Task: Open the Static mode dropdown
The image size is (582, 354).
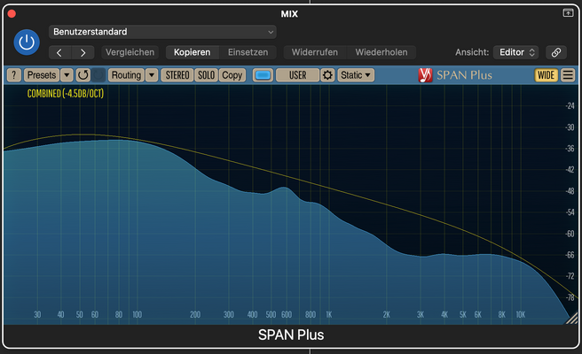Action: [356, 75]
